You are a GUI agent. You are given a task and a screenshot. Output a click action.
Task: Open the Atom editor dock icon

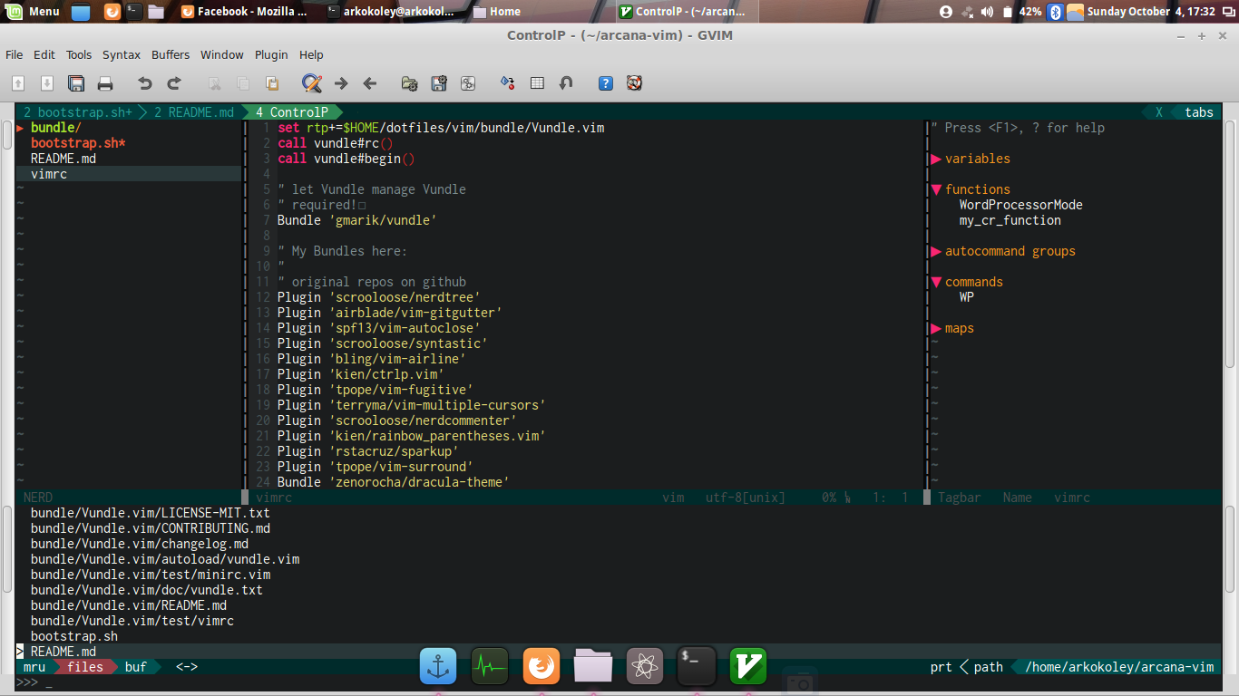tap(645, 667)
